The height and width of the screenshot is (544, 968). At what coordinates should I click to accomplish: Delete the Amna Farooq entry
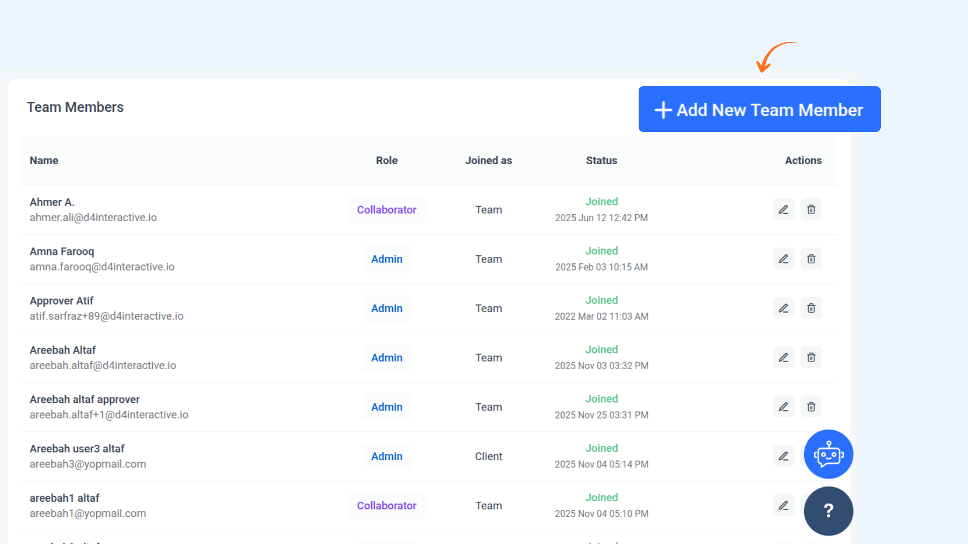pyautogui.click(x=811, y=259)
